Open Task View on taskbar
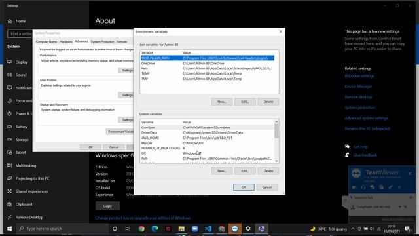 coord(128,229)
